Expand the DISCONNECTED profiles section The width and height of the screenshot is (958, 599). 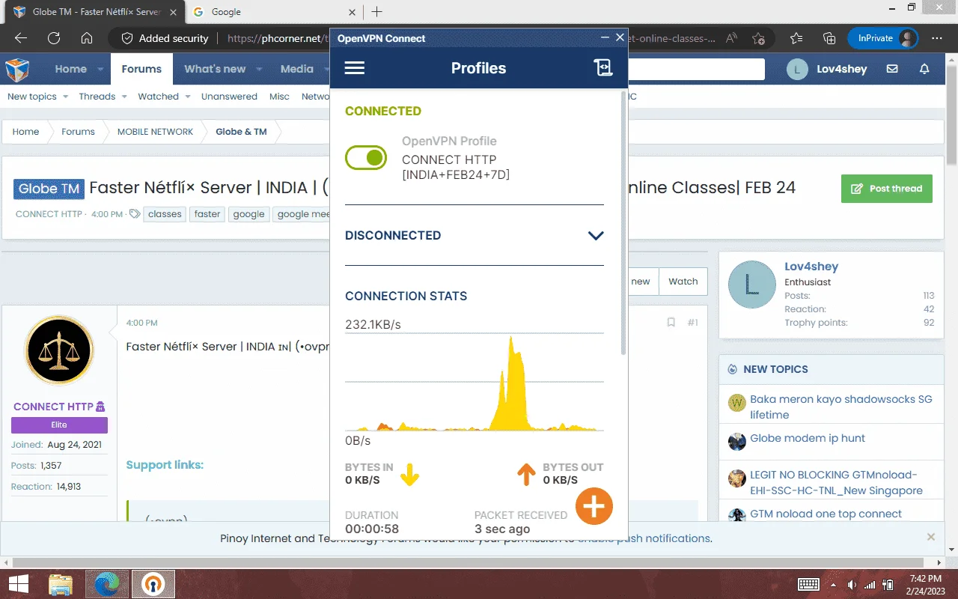[x=596, y=235]
